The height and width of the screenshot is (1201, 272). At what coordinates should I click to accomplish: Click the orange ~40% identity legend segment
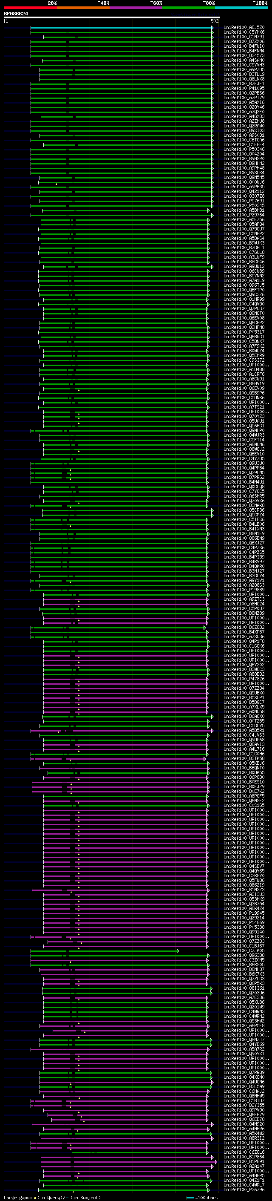pyautogui.click(x=83, y=8)
